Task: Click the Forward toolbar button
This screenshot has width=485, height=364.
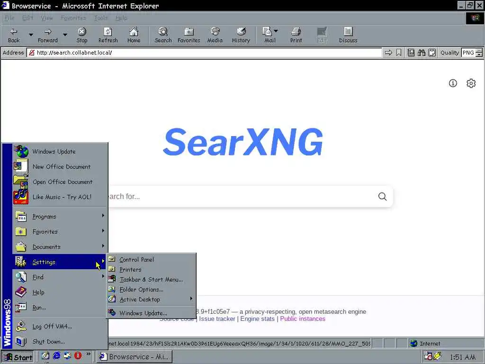Action: [x=48, y=35]
